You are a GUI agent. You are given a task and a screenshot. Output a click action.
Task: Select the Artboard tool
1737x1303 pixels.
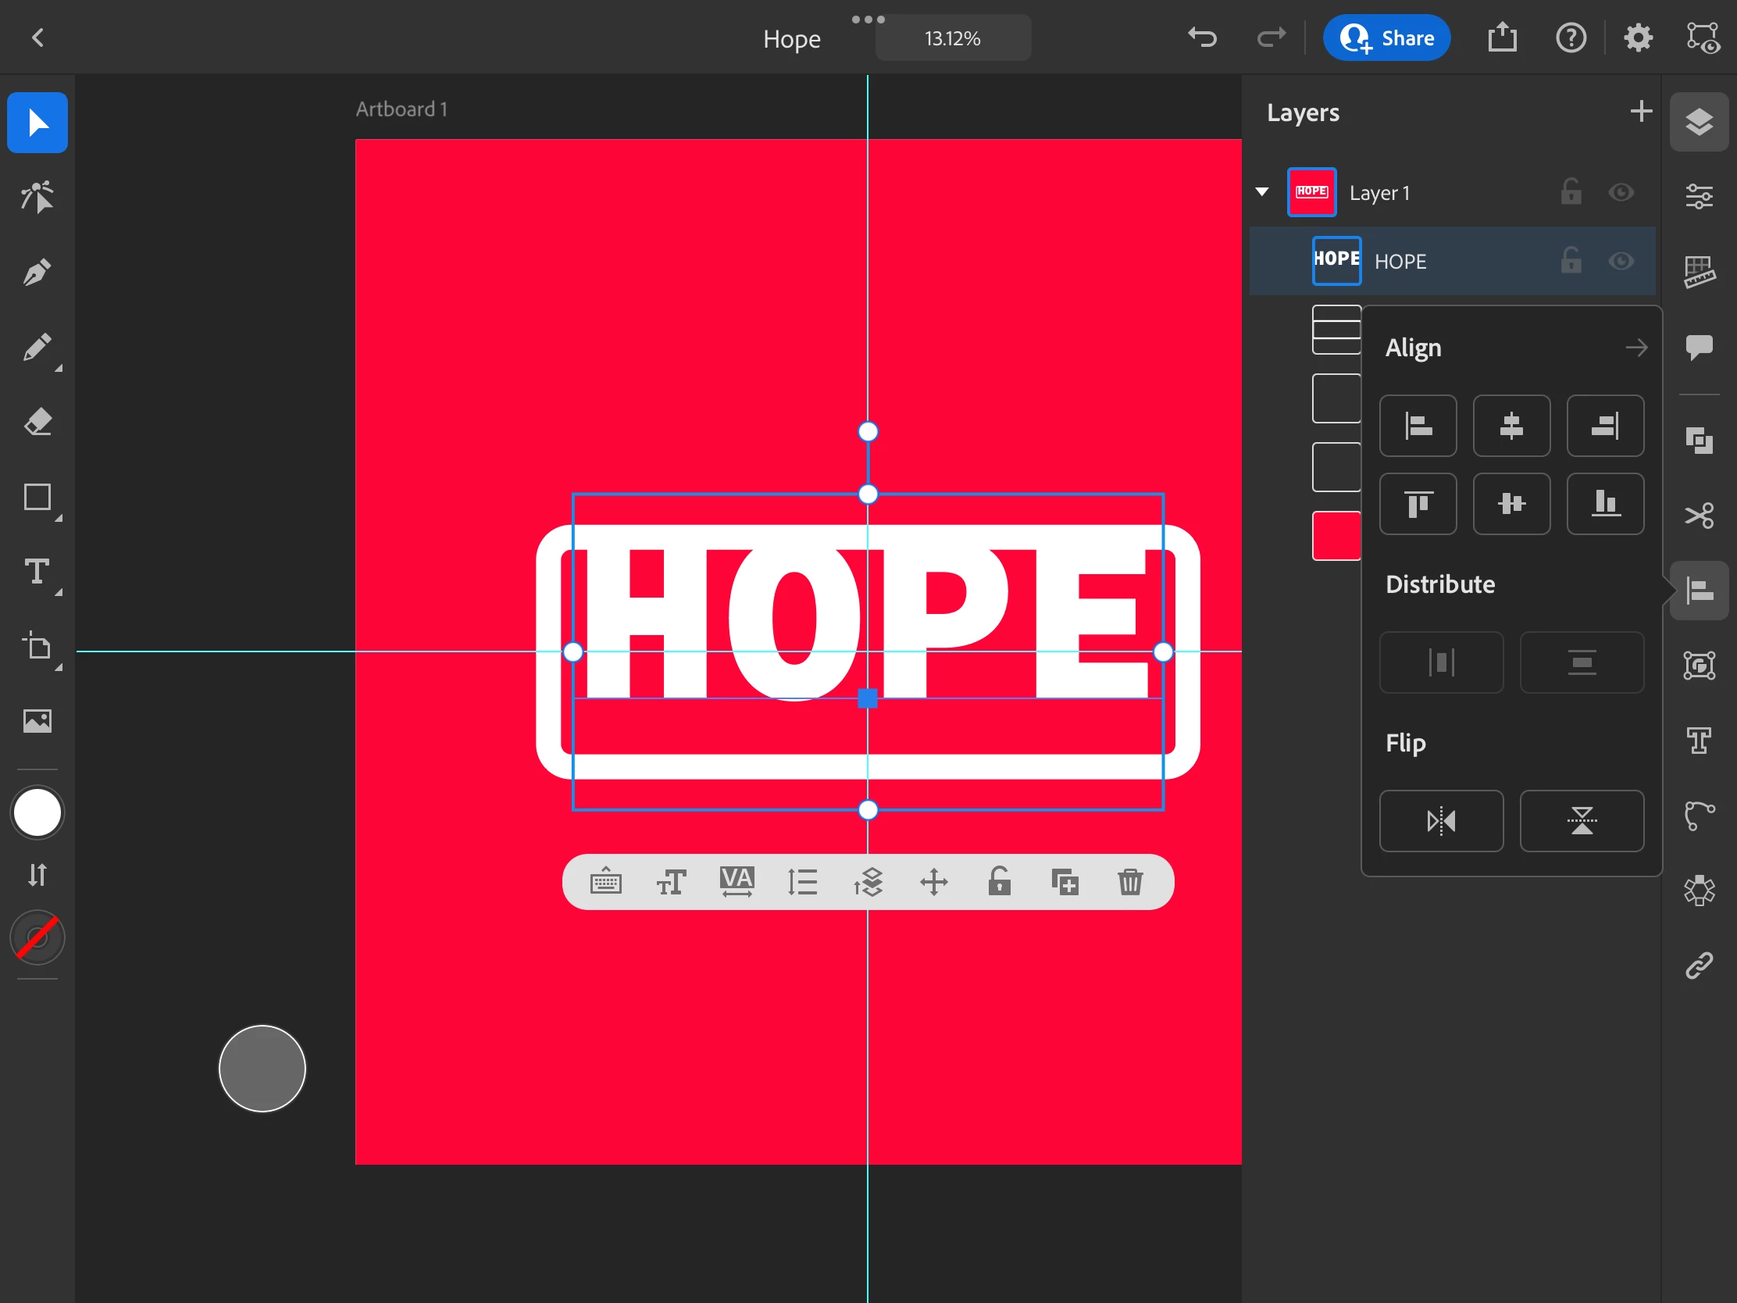(37, 647)
